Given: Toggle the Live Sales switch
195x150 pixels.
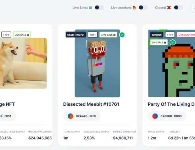Looking at the screenshot, I should click(x=99, y=7).
